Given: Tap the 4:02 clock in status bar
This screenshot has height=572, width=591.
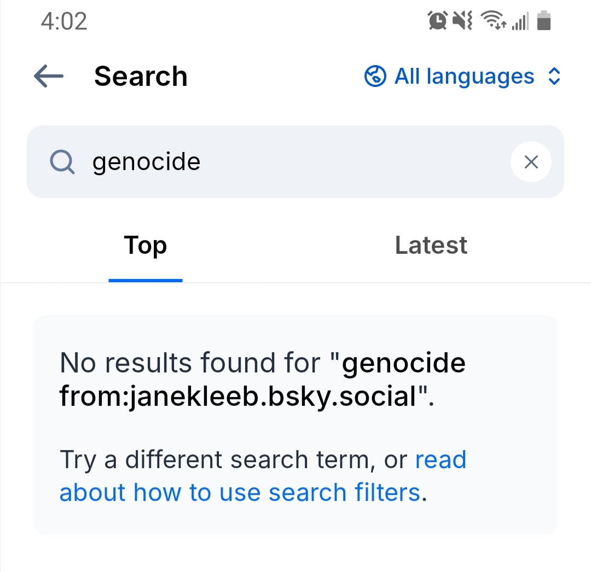Looking at the screenshot, I should coord(64,21).
